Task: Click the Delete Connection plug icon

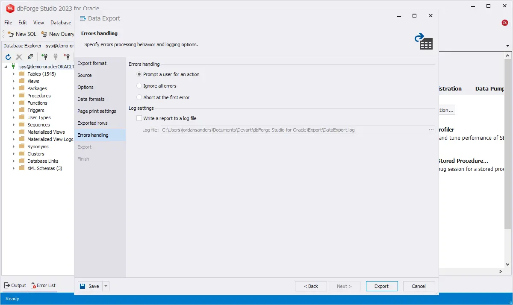Action: (67, 56)
